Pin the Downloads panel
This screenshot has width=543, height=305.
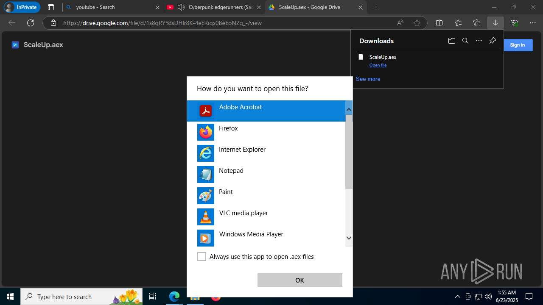click(493, 41)
